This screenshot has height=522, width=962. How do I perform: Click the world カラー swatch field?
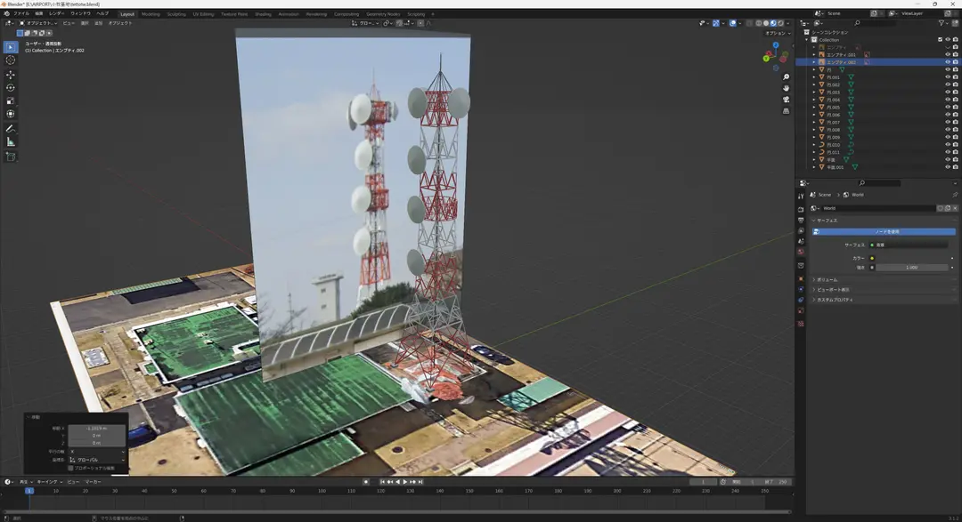point(911,258)
